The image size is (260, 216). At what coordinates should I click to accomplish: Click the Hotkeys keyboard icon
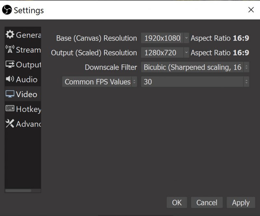[10, 109]
